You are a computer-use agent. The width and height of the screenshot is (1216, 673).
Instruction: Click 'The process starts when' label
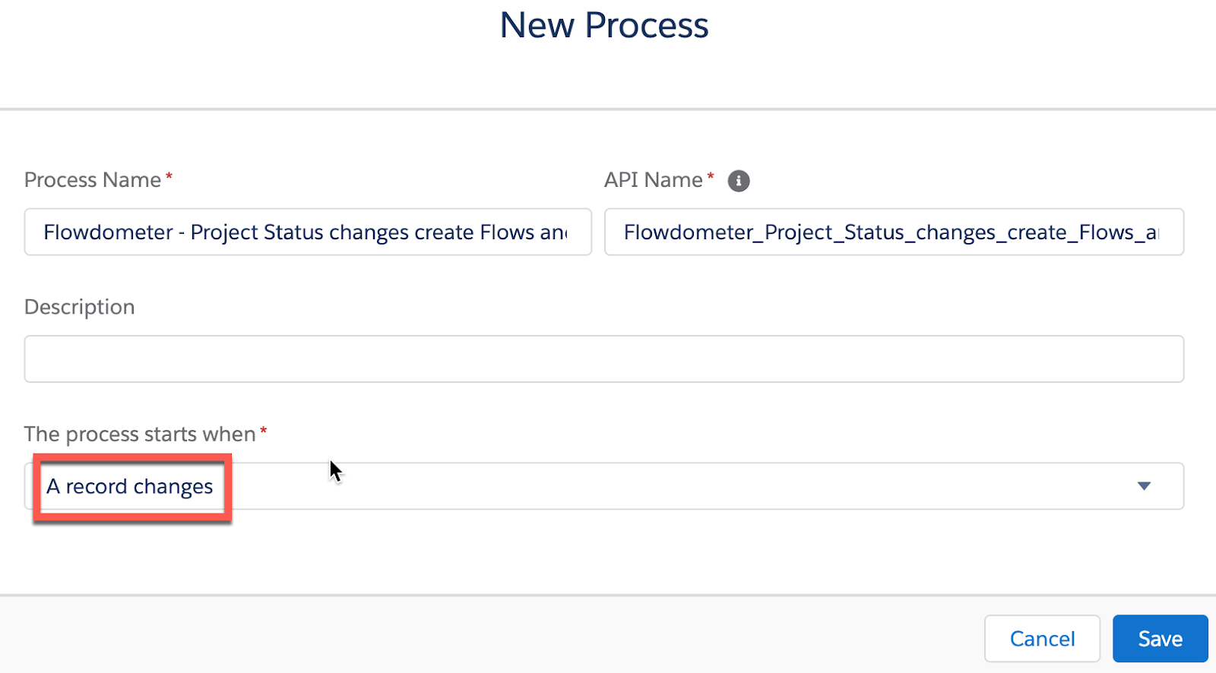140,434
